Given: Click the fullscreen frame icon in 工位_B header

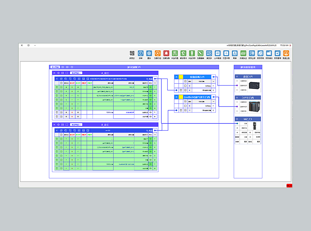Looking at the screenshot, I should point(67,125).
